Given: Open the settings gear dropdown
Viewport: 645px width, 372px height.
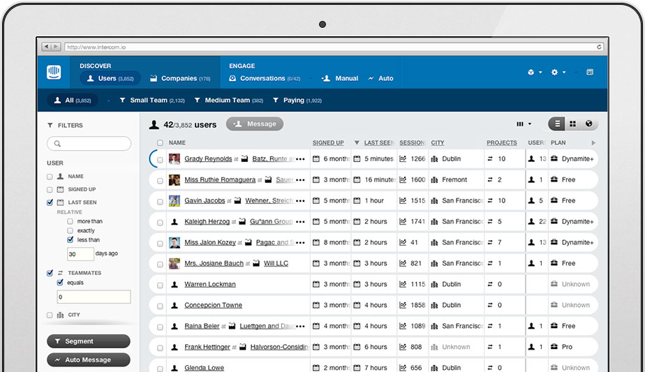Looking at the screenshot, I should [x=558, y=73].
